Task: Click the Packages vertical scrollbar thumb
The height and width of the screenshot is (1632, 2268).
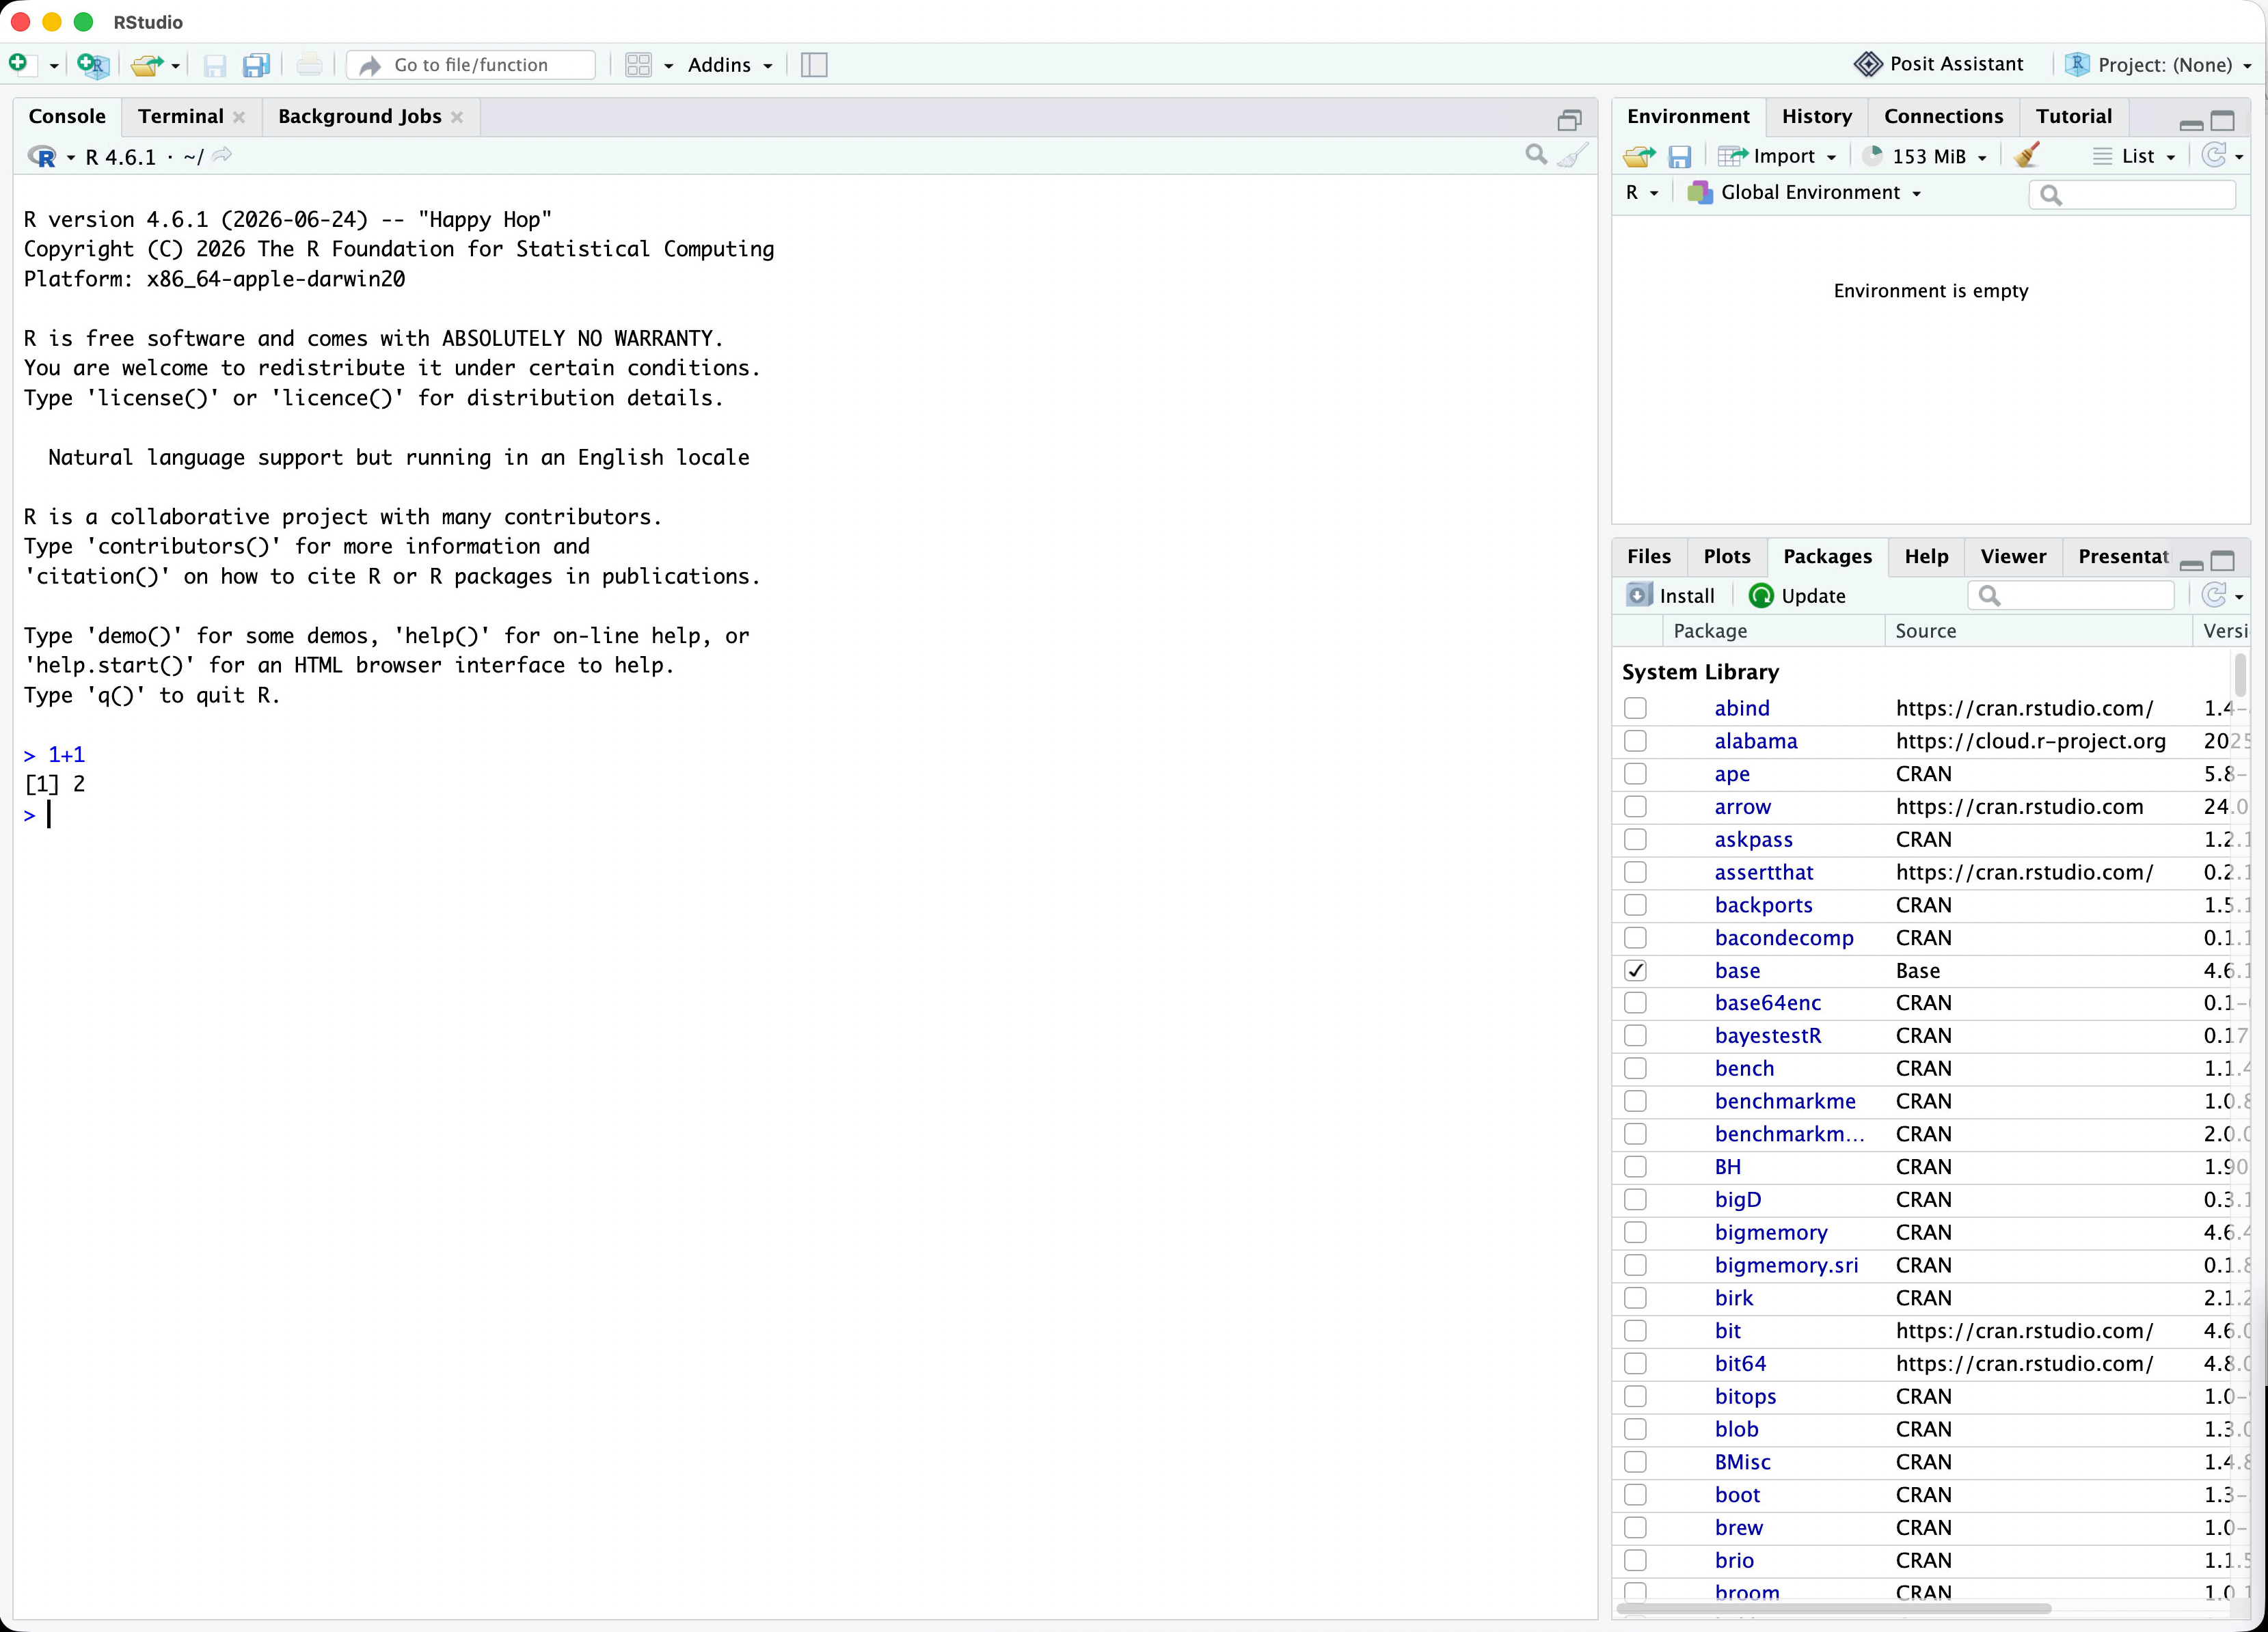Action: [x=2239, y=675]
